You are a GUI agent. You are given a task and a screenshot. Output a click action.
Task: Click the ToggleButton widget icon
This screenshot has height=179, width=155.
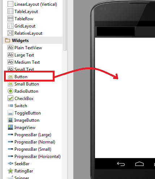10,113
